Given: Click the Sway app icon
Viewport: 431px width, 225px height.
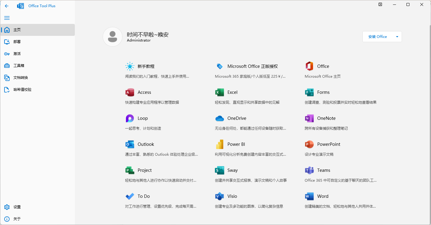Looking at the screenshot, I should (219, 170).
